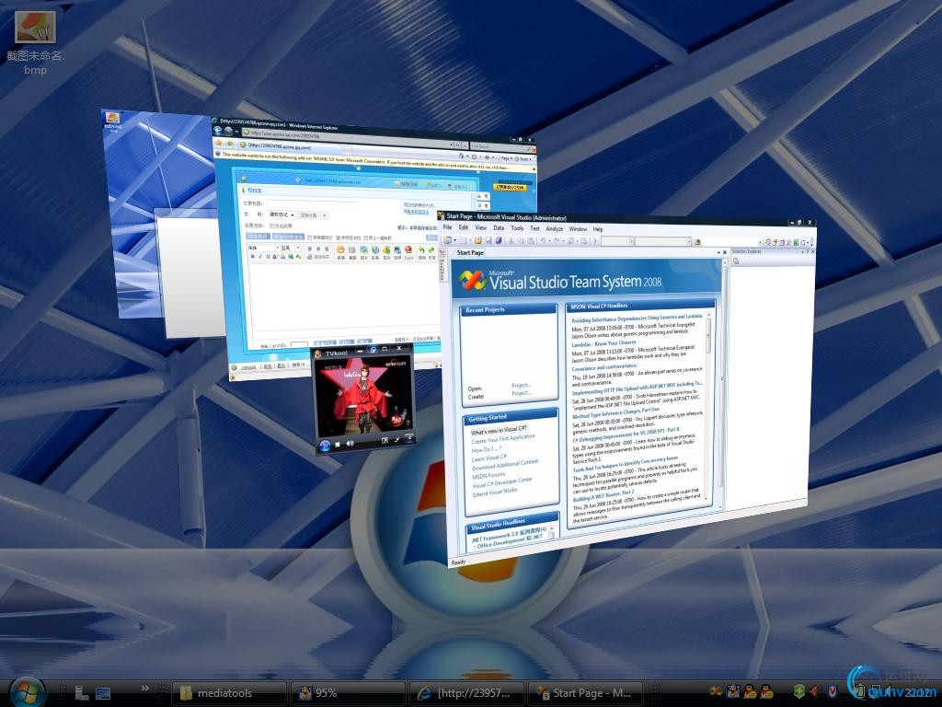The height and width of the screenshot is (707, 942).
Task: Open Visual Studio Window menu
Action: [578, 229]
